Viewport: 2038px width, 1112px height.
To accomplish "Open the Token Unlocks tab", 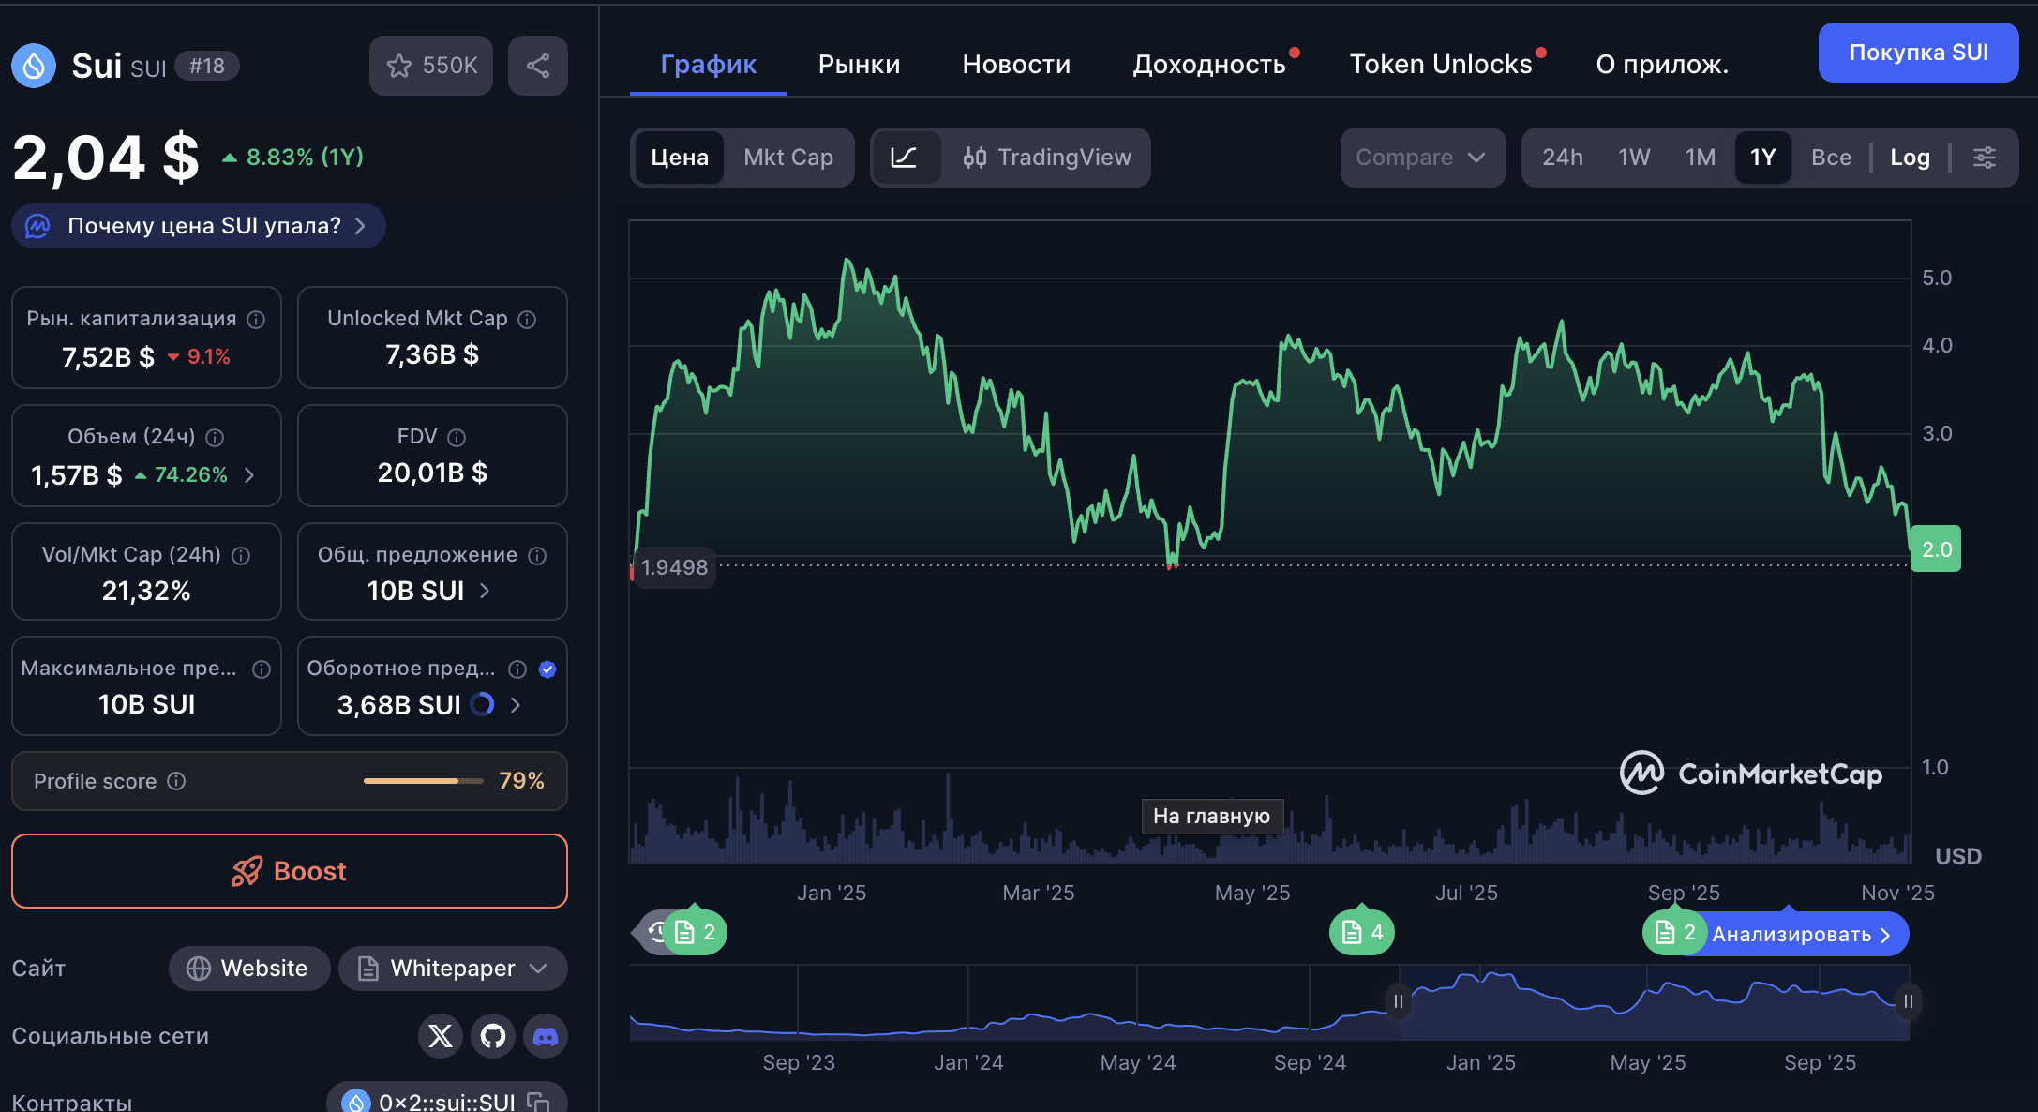I will (x=1441, y=64).
